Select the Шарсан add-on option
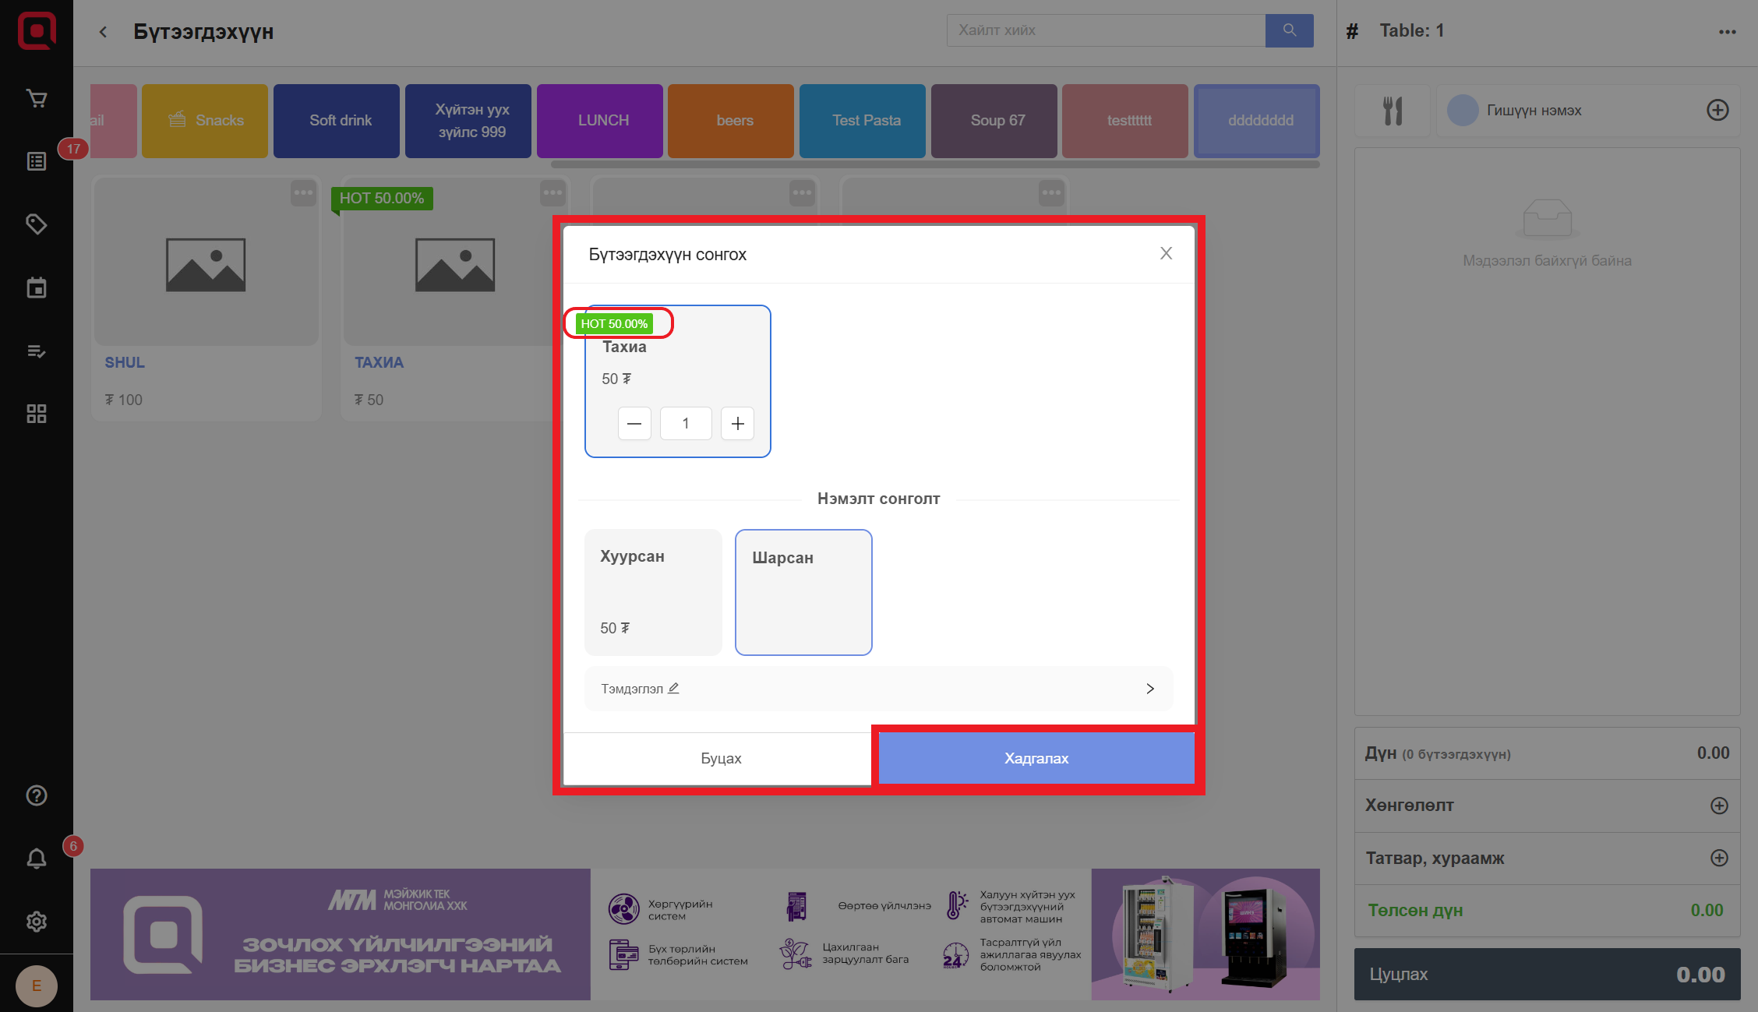The image size is (1758, 1012). coord(803,592)
